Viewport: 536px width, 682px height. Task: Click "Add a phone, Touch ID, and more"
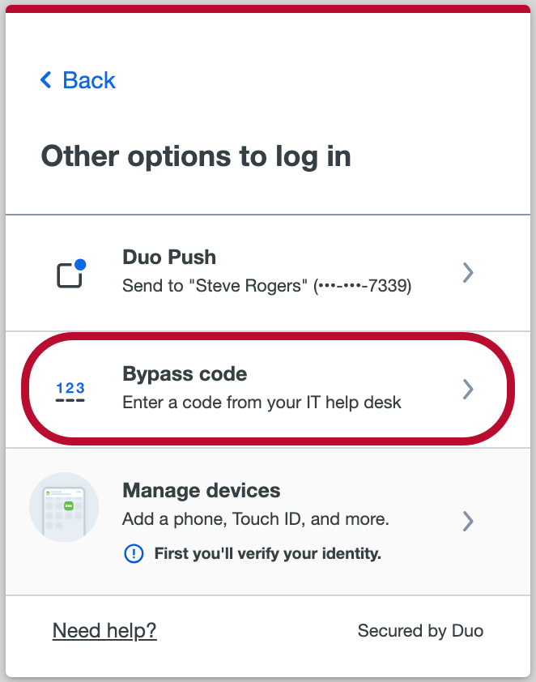click(x=255, y=518)
